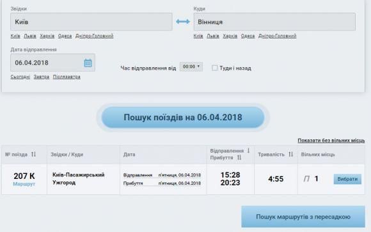Select the 'Сьогодні' date shortcut
This screenshot has height=232, width=371.
tap(20, 77)
